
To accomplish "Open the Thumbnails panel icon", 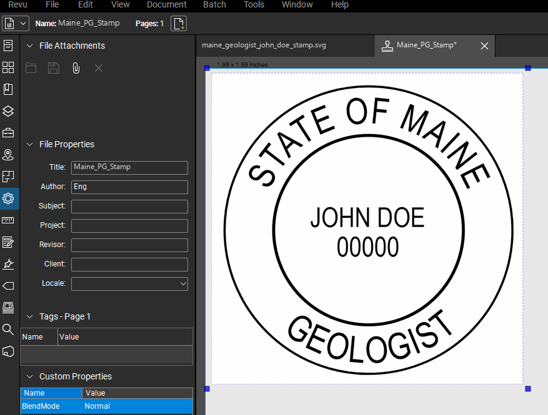I will 8,67.
